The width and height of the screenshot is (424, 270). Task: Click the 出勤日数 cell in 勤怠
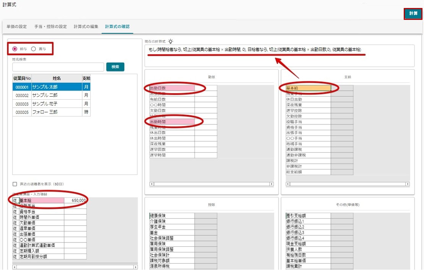coord(172,88)
